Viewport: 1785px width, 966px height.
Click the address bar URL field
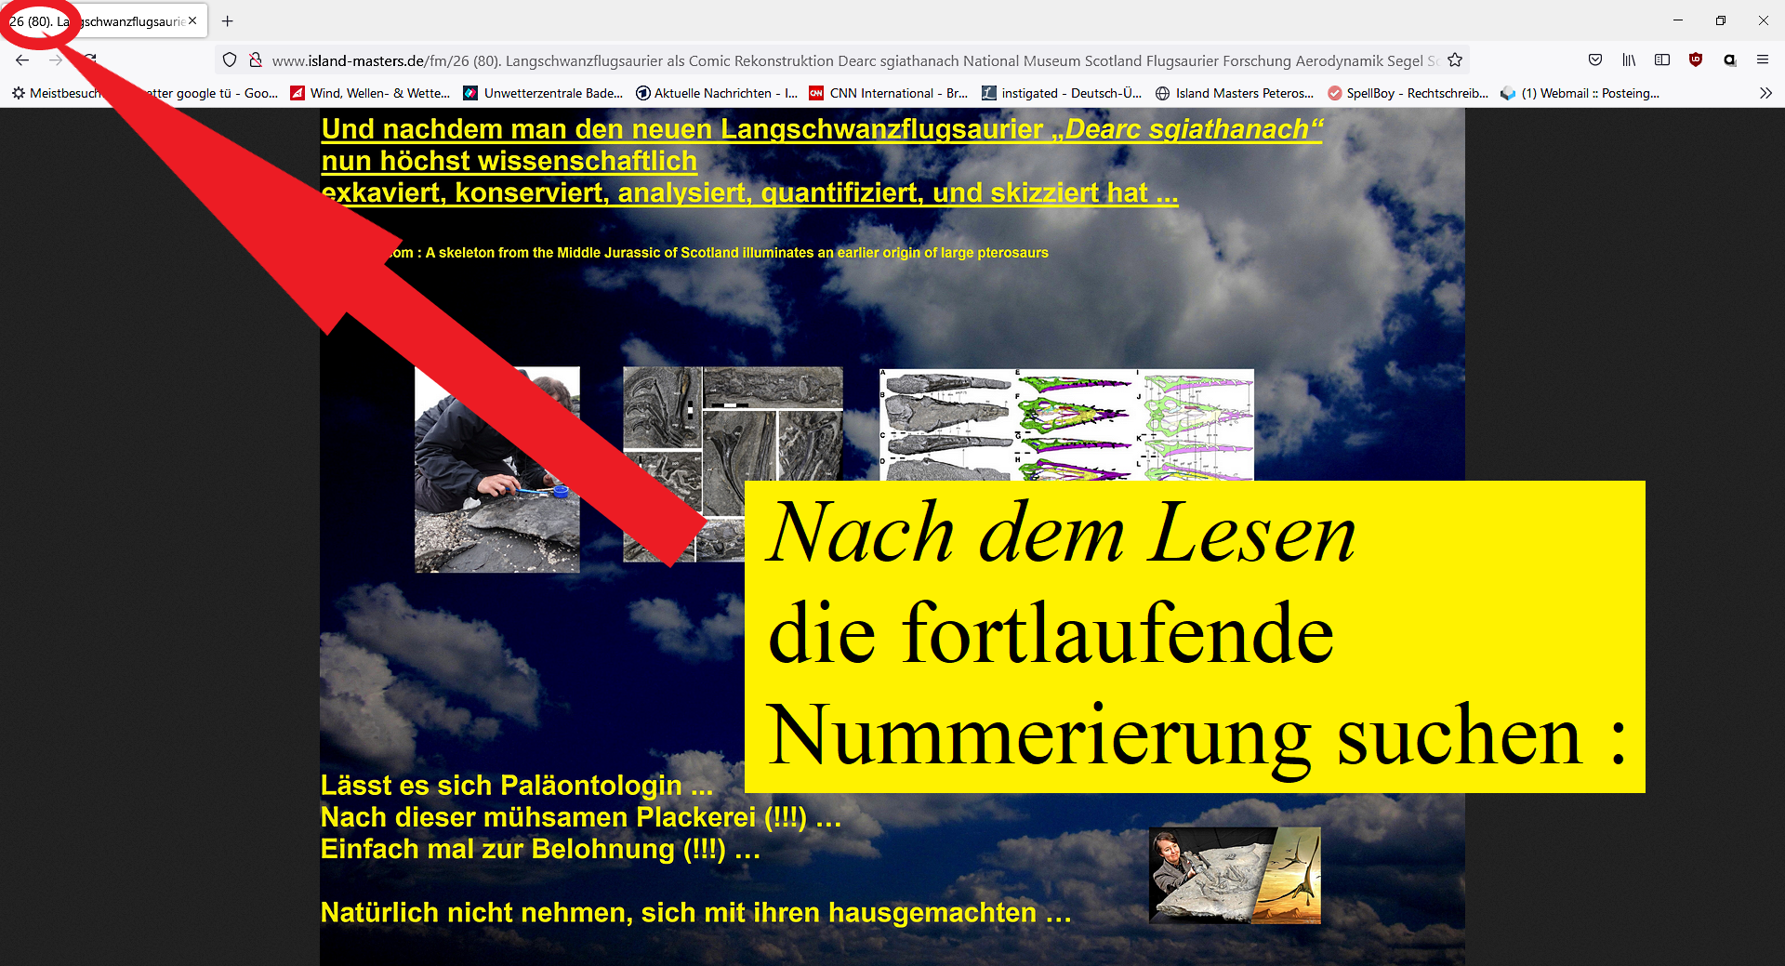click(837, 60)
